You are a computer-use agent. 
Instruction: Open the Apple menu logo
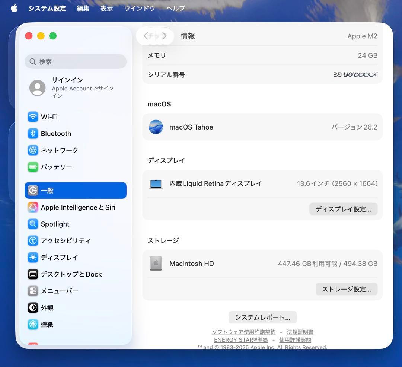(15, 8)
